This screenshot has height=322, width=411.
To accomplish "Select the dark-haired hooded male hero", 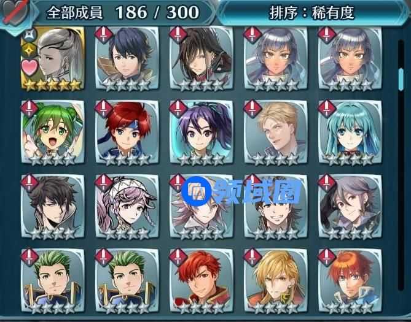I will tap(53, 207).
